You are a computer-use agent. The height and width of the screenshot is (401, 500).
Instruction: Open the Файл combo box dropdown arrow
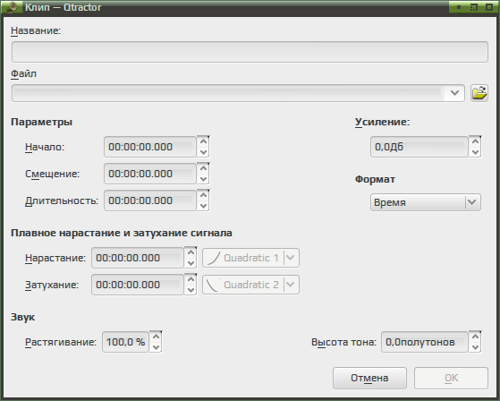[x=454, y=93]
